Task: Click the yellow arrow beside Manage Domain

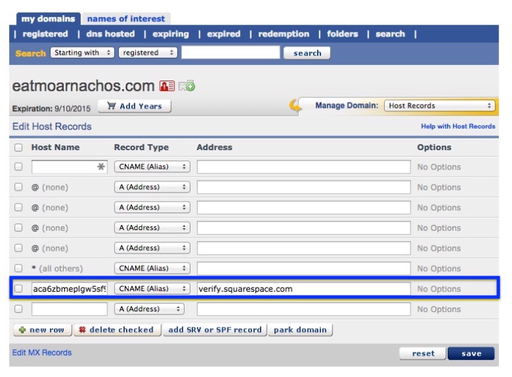Action: coord(296,106)
